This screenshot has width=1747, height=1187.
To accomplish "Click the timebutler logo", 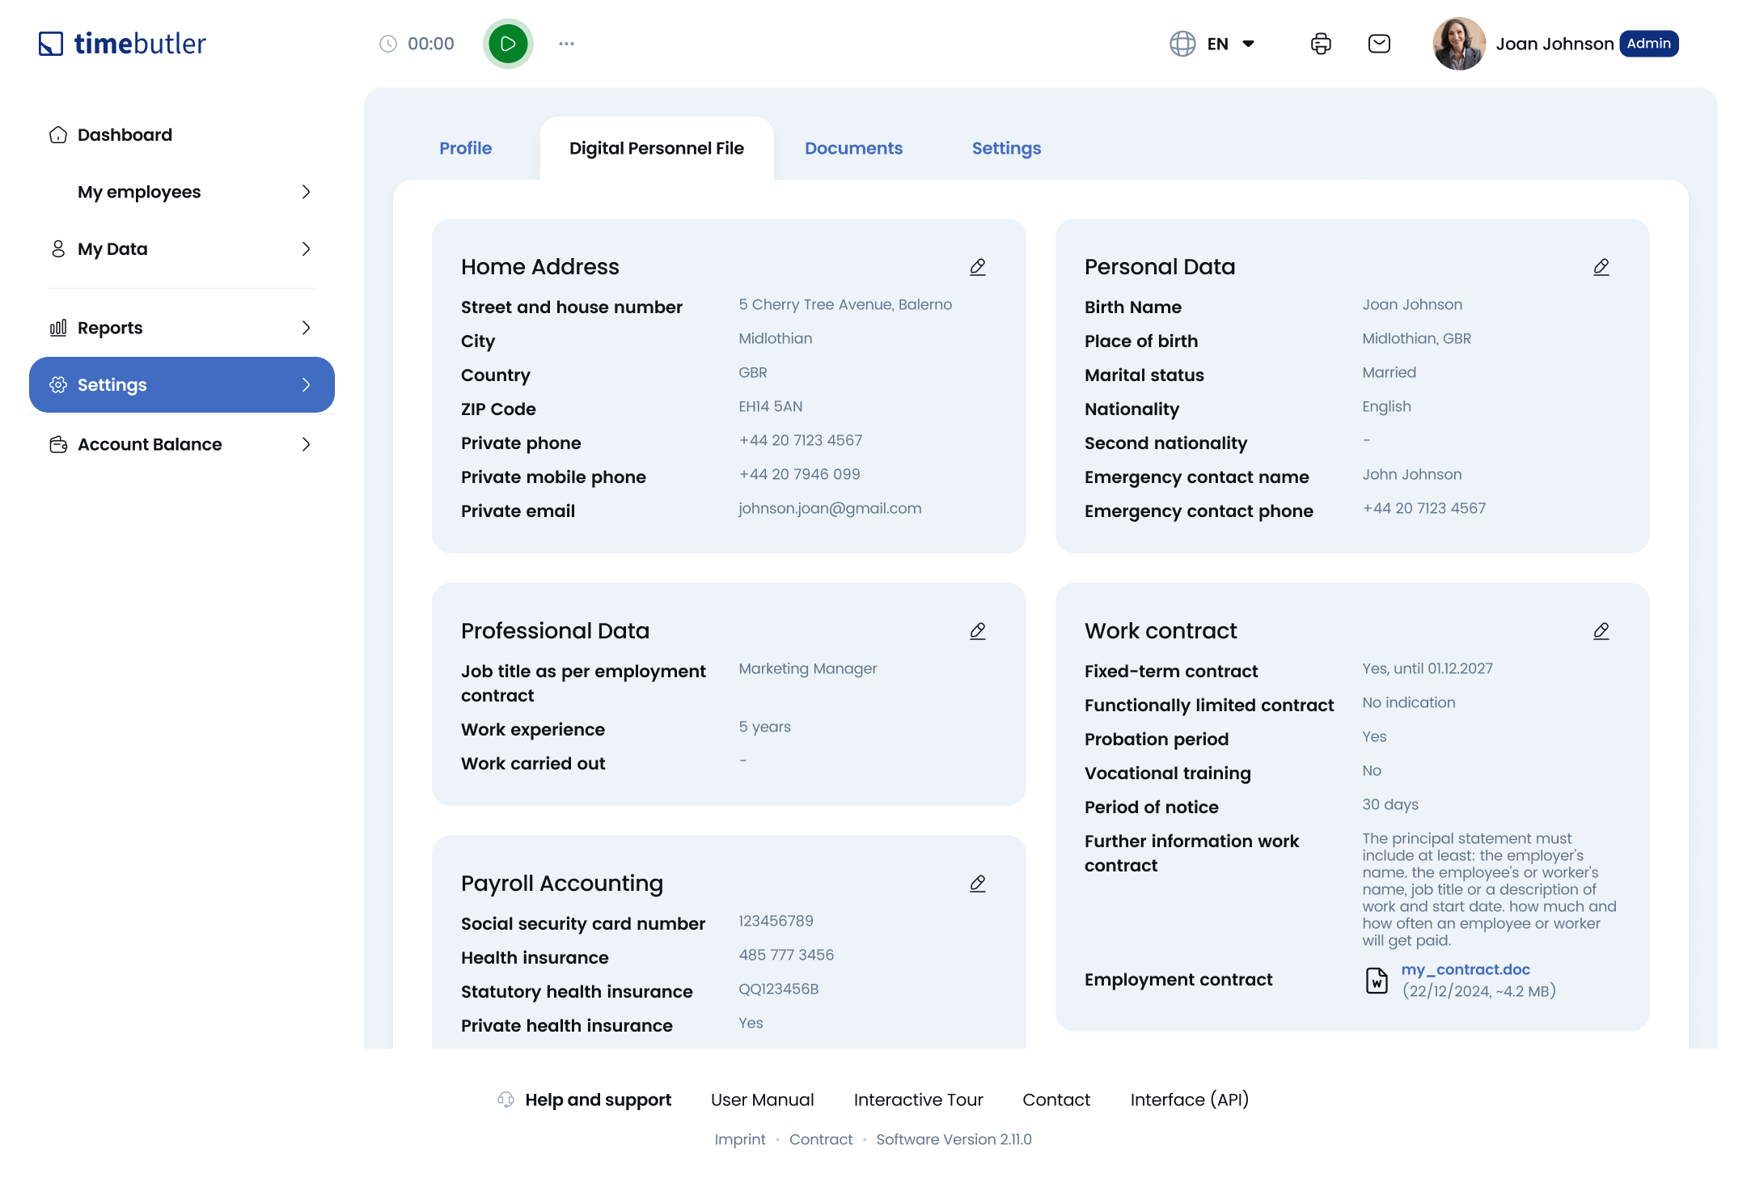I will [123, 44].
